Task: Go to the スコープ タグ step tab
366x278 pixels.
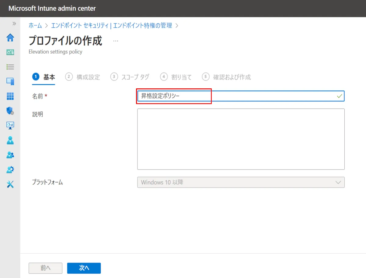Action: tap(130, 77)
